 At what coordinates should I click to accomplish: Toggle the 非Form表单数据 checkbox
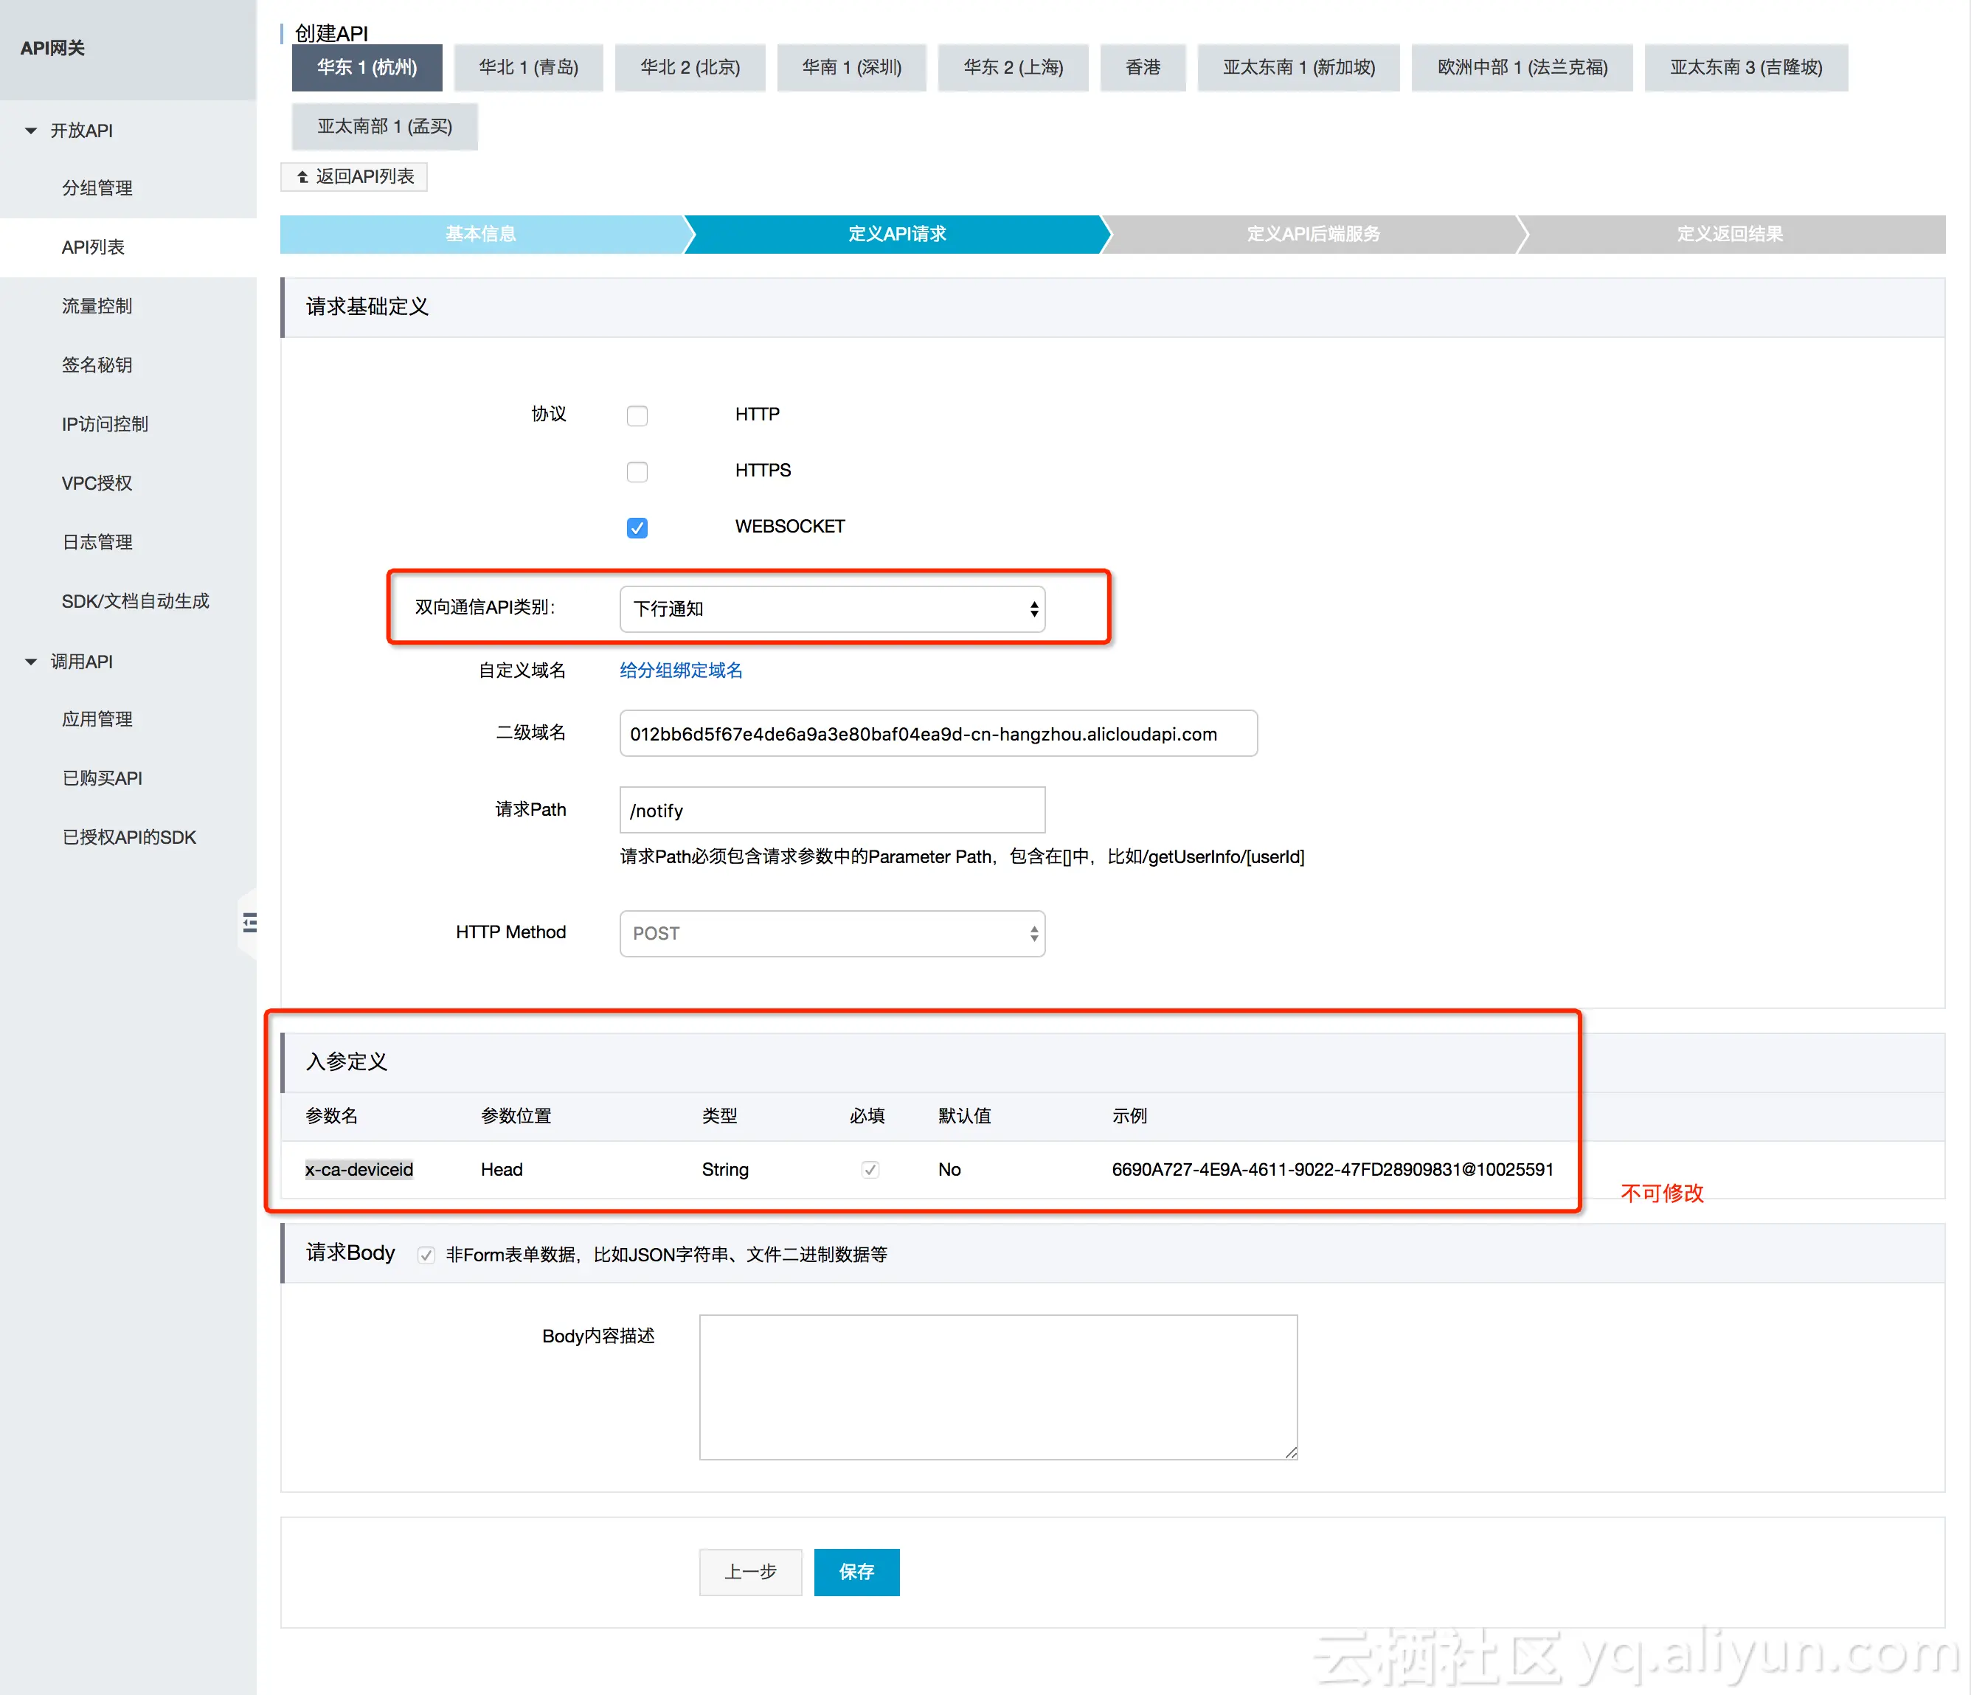(426, 1255)
